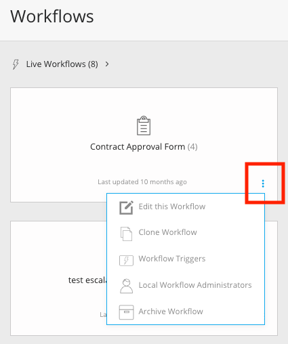Click the lightning triggers icon in menu
Viewport: 288px width, 344px height.
tap(126, 260)
